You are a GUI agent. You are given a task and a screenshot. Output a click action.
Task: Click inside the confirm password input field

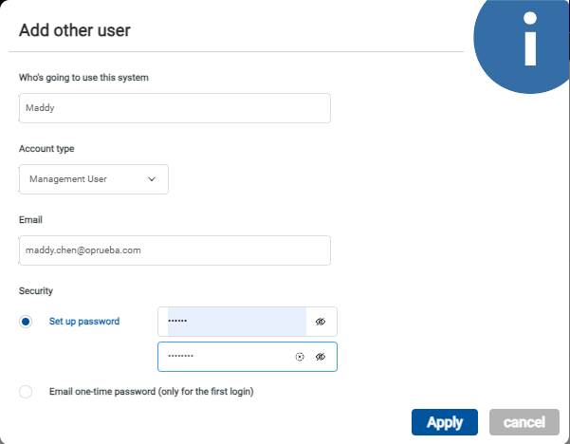(226, 357)
